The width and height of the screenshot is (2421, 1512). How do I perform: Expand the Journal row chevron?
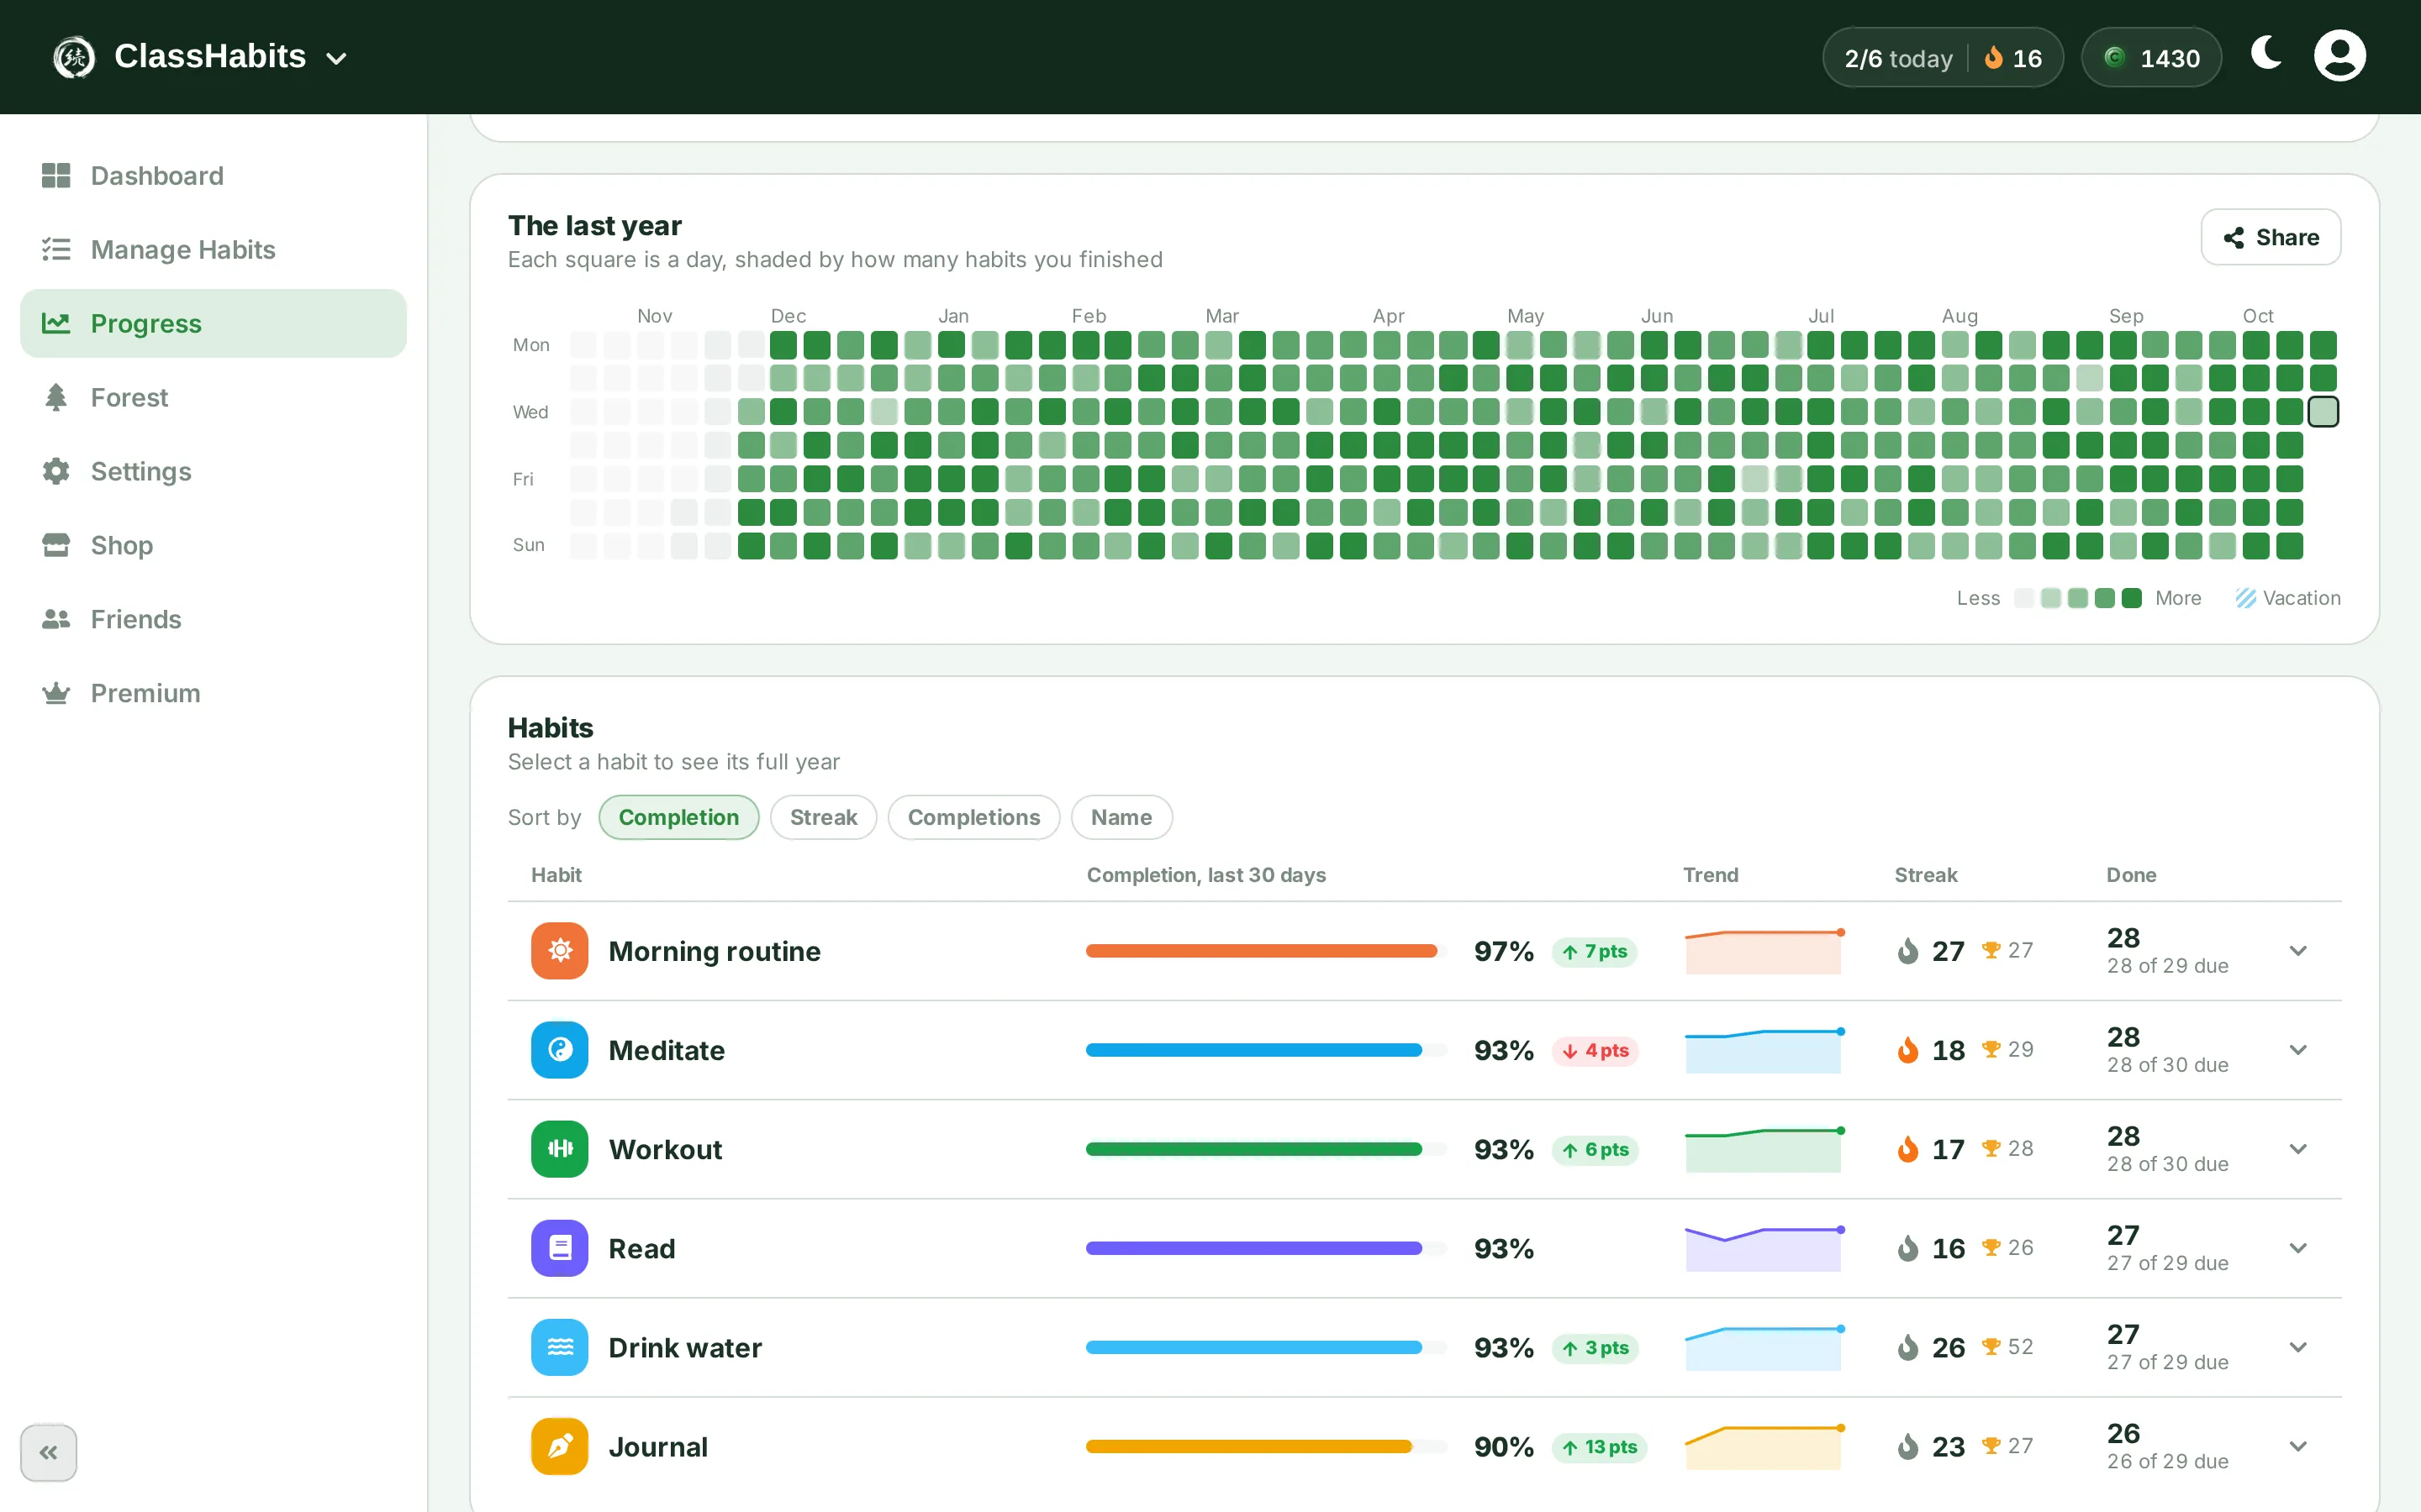coord(2298,1446)
